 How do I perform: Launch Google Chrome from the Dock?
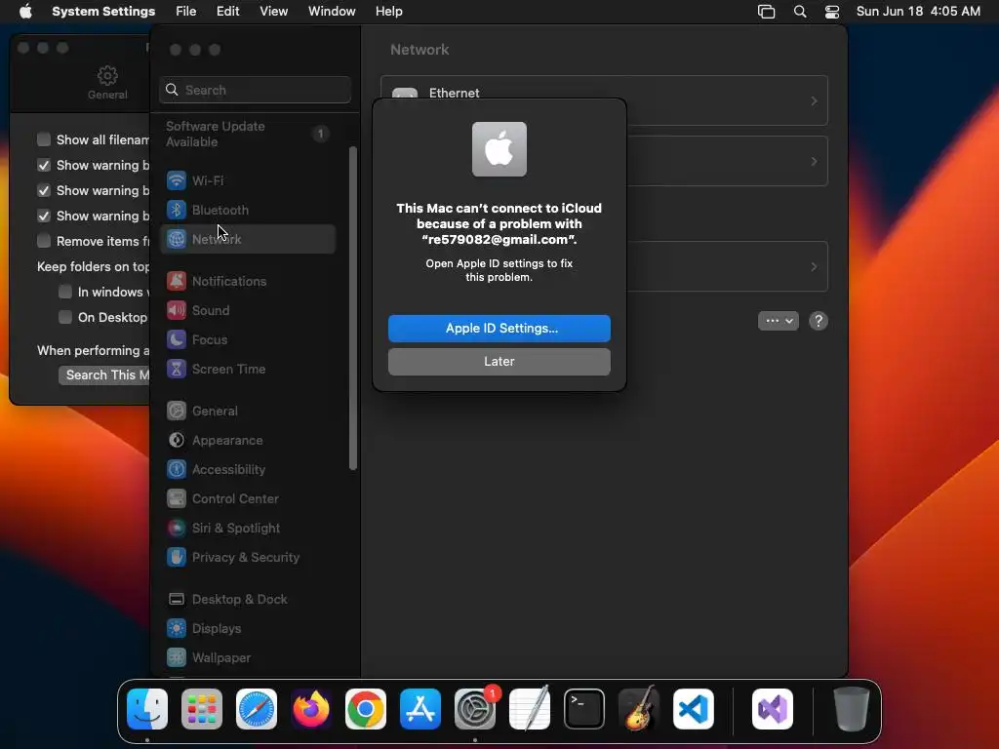(x=366, y=709)
